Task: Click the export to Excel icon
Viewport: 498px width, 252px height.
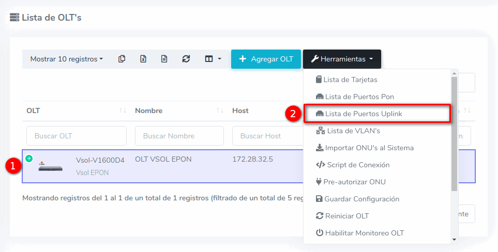Action: 143,59
